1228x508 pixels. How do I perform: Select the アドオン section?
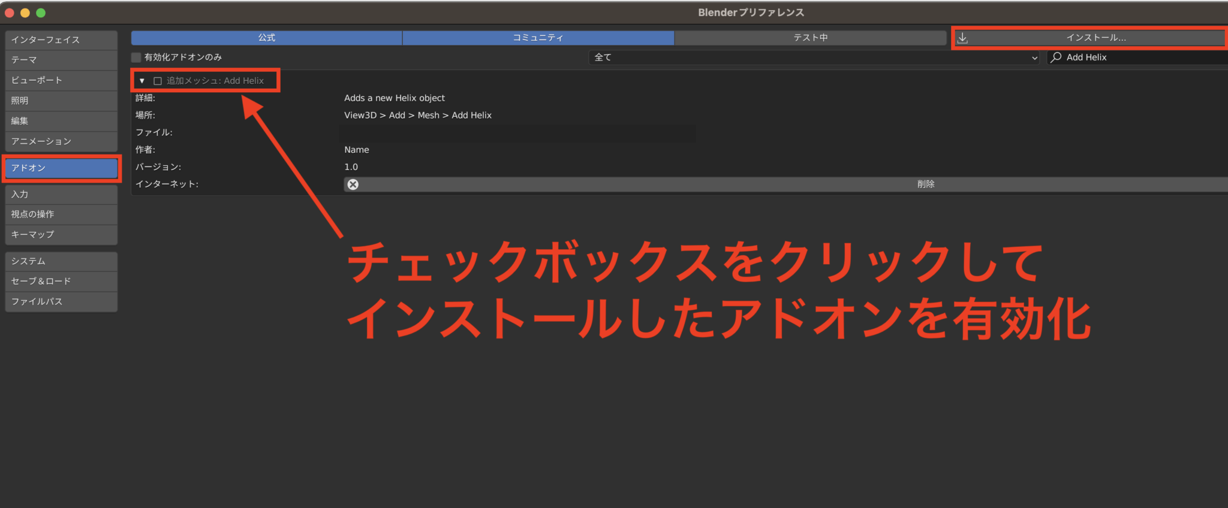coord(61,168)
